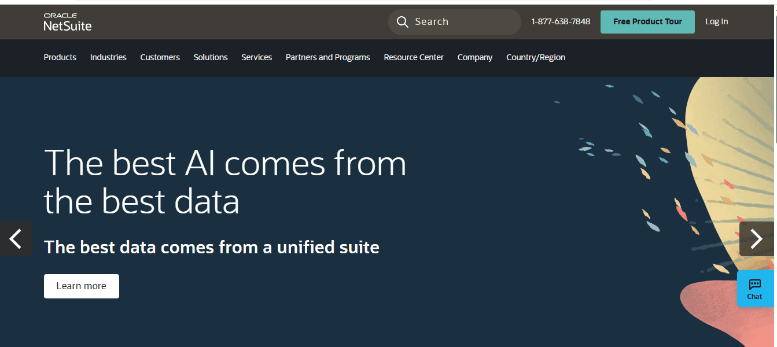The height and width of the screenshot is (347, 777).
Task: Click the search magnifying glass icon
Action: click(402, 21)
